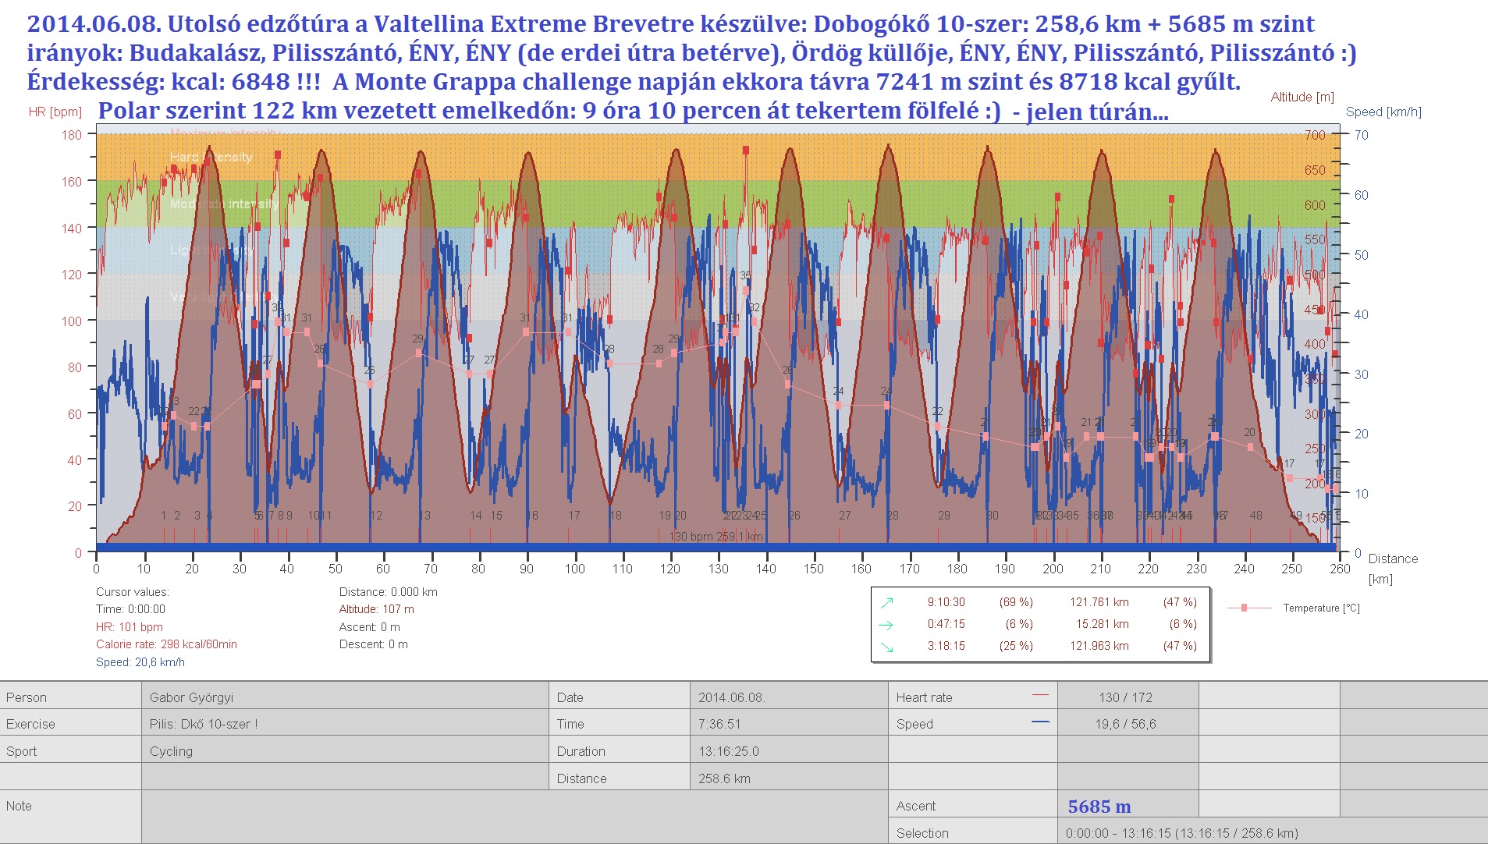The image size is (1488, 844).
Task: Click the Selection range text row
Action: (1181, 833)
